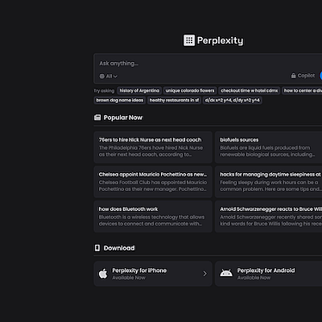The width and height of the screenshot is (322, 322).
Task: Choose checkout time w hotel cdmx suggestion
Action: 250,91
